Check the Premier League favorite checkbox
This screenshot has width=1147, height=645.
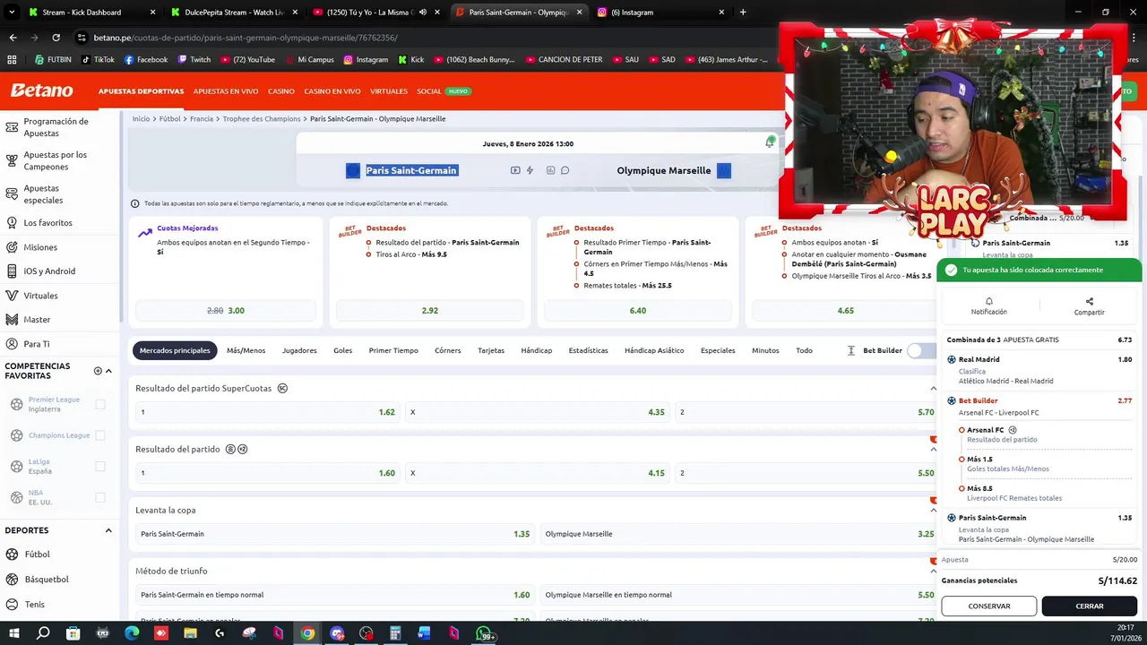pos(100,404)
